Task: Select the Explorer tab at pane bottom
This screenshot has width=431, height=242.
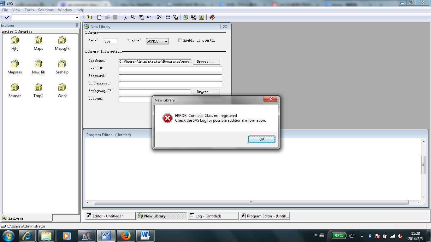Action: pos(27,218)
